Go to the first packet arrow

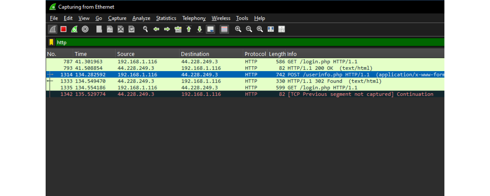pyautogui.click(x=189, y=29)
